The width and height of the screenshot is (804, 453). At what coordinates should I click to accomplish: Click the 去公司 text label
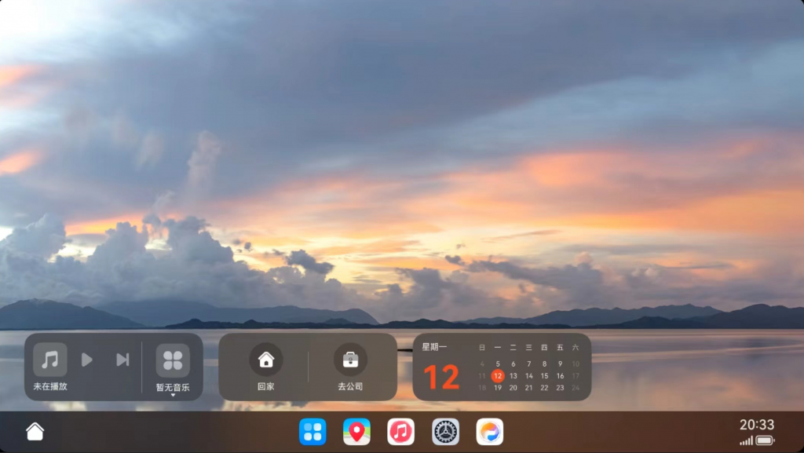click(x=350, y=386)
